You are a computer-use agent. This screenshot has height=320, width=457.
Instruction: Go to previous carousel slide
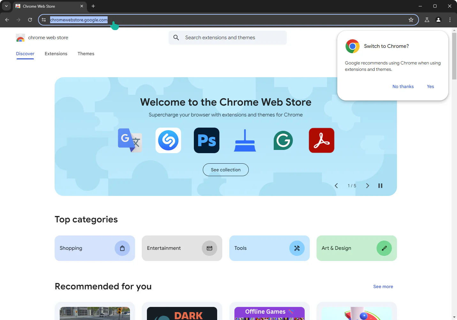coord(336,186)
